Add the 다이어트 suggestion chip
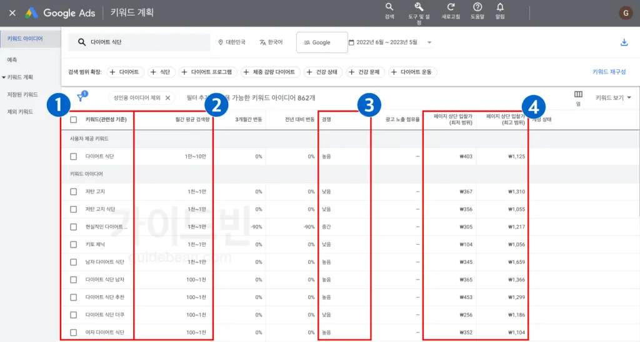The image size is (640, 342). (125, 72)
